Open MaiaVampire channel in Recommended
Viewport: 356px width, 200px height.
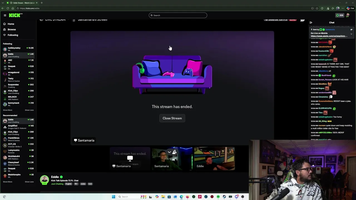click(18, 176)
